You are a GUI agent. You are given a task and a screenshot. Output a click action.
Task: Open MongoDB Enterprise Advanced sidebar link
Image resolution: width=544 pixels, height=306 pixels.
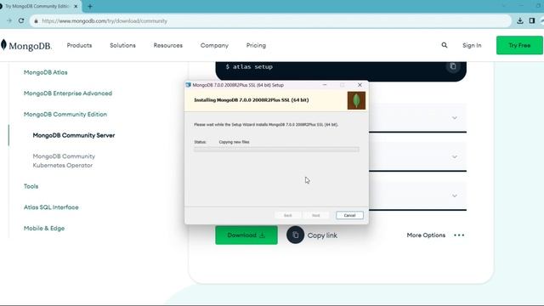[68, 93]
